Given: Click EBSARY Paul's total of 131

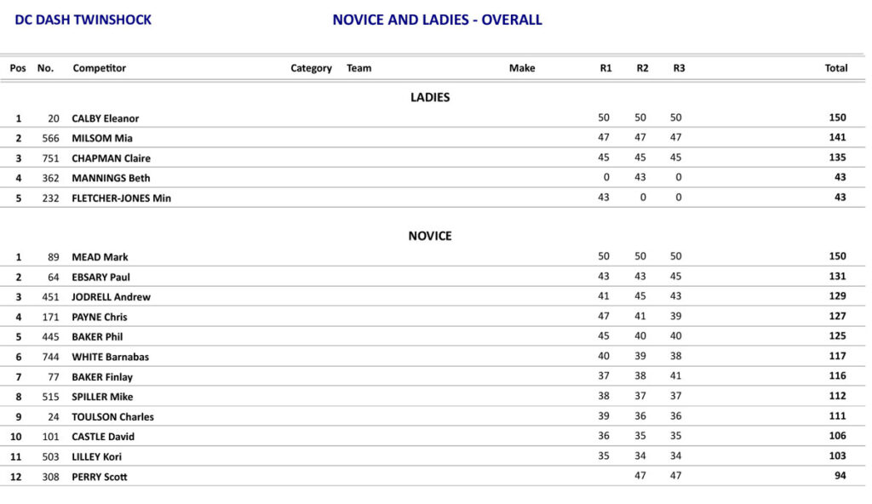Looking at the screenshot, I should tap(836, 277).
